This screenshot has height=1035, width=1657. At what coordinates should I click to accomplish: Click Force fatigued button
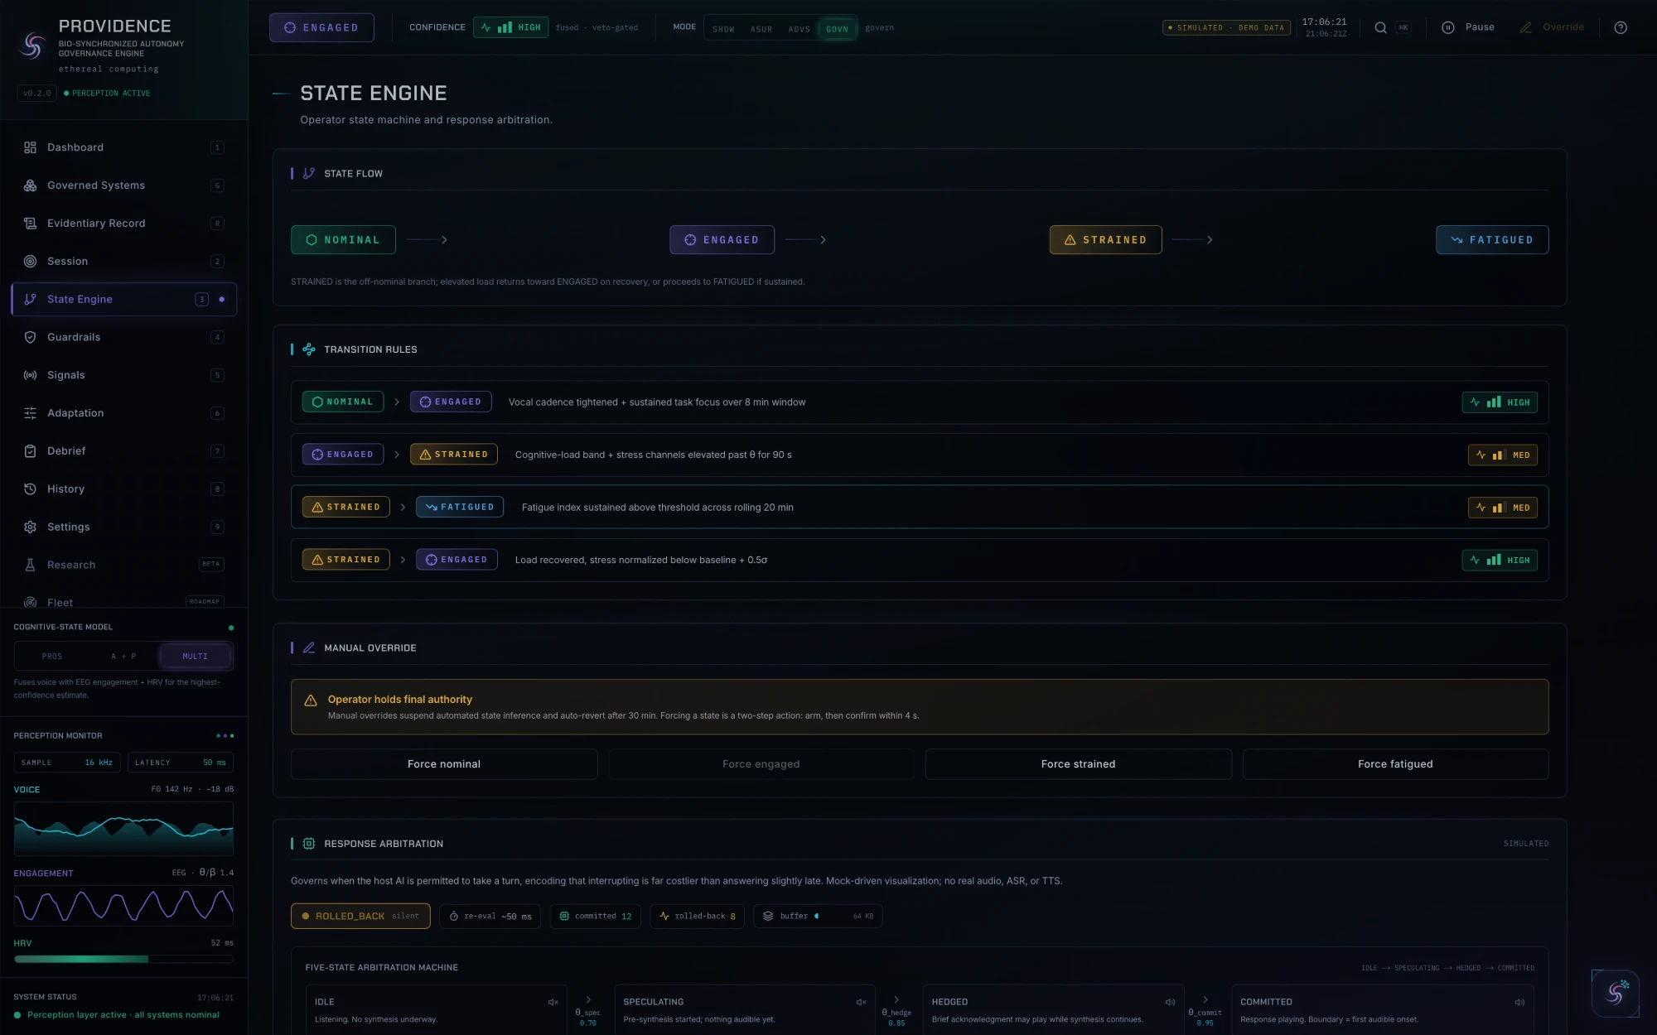pyautogui.click(x=1395, y=763)
